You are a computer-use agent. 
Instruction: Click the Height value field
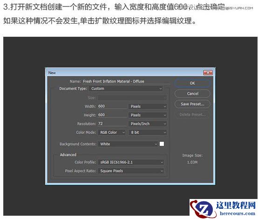click(x=112, y=115)
